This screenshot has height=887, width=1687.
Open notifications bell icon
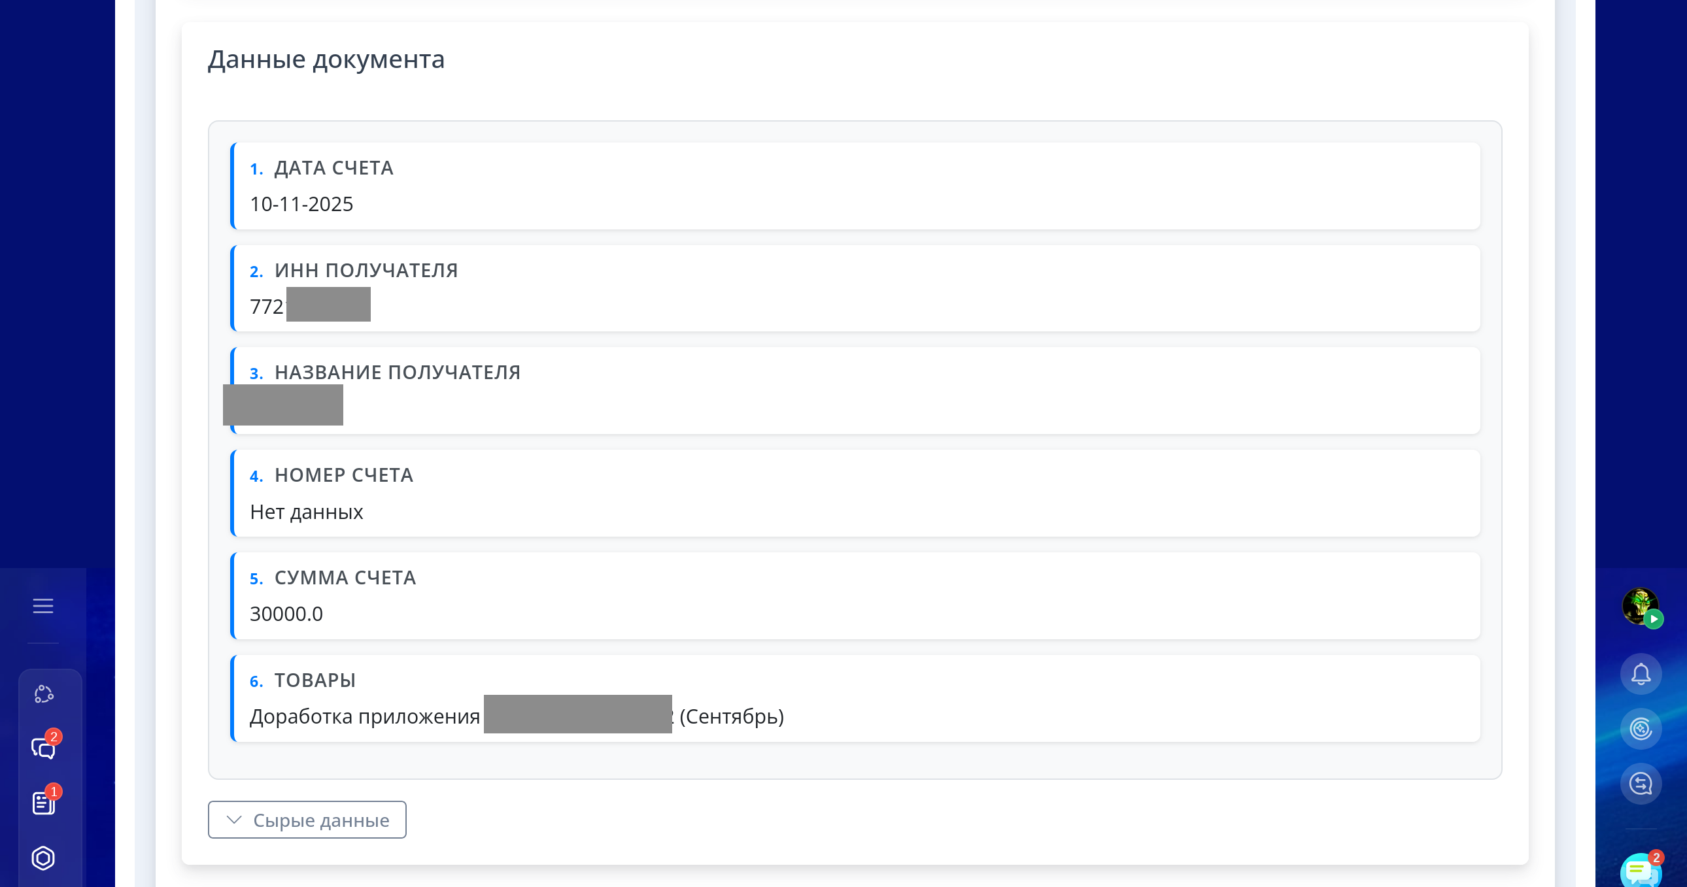[x=1641, y=674]
